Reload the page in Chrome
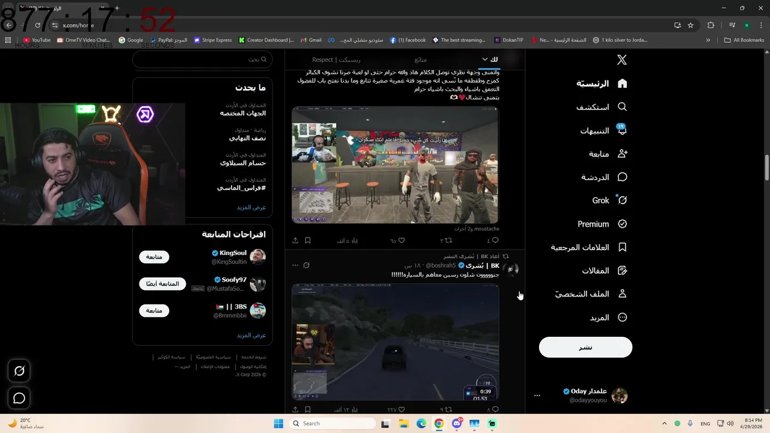The image size is (770, 433). click(37, 25)
